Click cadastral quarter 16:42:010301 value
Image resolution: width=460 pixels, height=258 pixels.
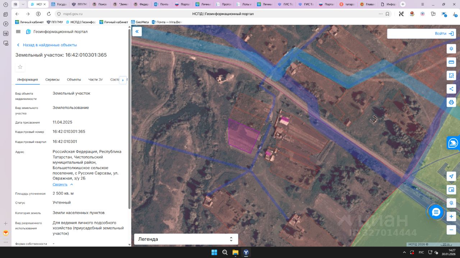[x=65, y=142]
